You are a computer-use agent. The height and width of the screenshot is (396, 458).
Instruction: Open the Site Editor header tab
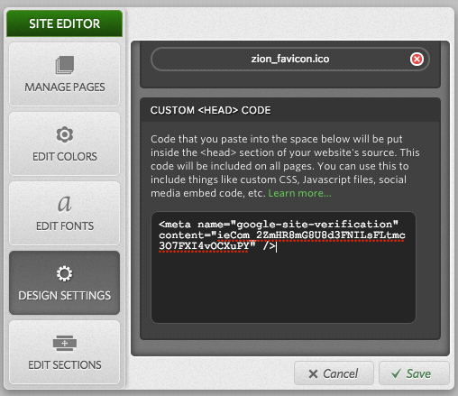coord(65,23)
